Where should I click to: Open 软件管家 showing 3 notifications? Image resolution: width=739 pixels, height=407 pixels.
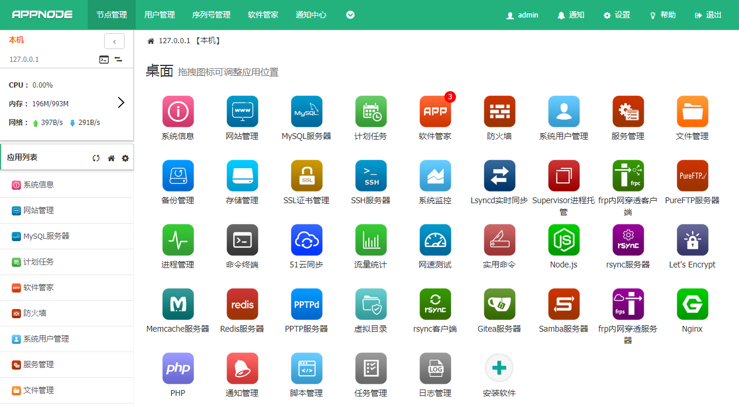(x=435, y=112)
